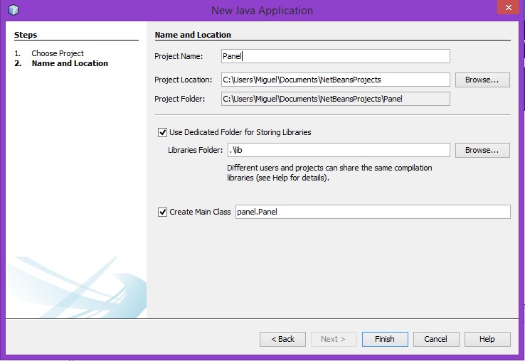Screen dimensions: 525x361
Task: Uncheck the Create Main Class checkbox
Action: click(x=162, y=212)
